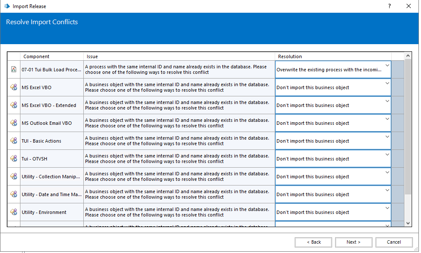The width and height of the screenshot is (421, 253).
Task: Go back with the Back button
Action: 314,242
